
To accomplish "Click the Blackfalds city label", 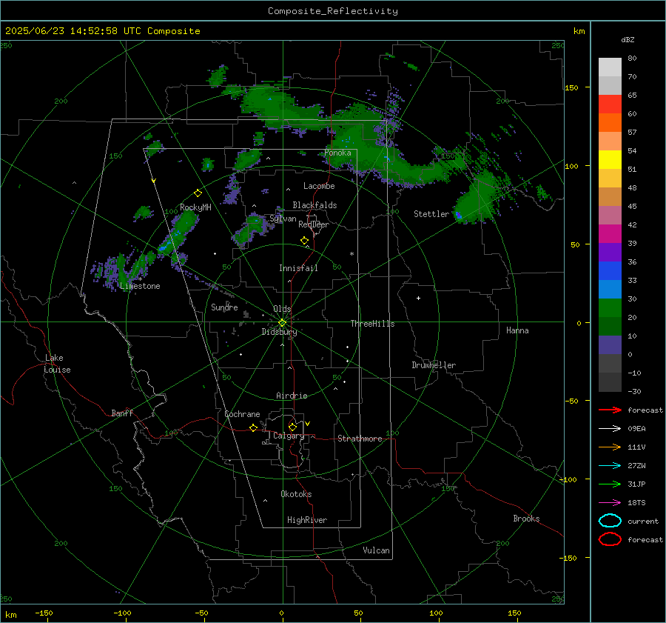I will click(314, 205).
